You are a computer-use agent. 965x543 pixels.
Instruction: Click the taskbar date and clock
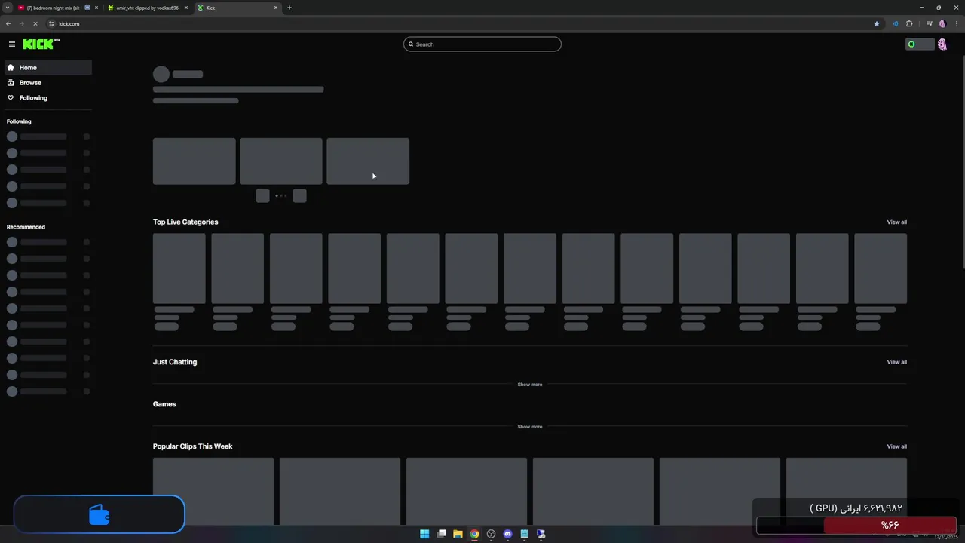coord(945,534)
